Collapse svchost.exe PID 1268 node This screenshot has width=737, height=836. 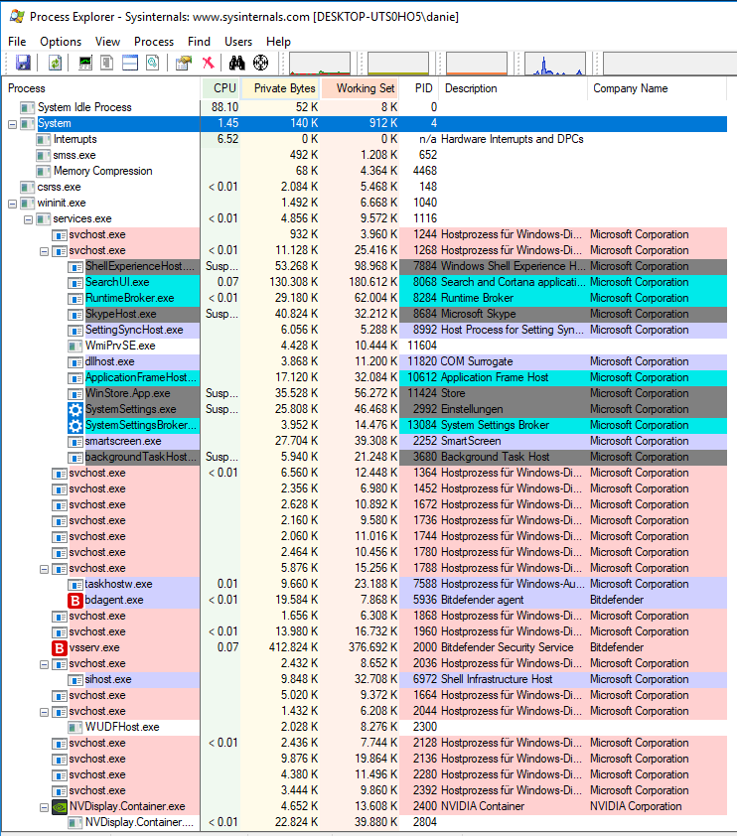tap(45, 251)
